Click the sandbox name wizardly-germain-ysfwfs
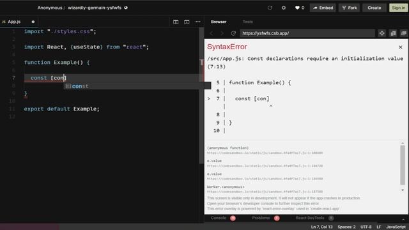 (95, 8)
